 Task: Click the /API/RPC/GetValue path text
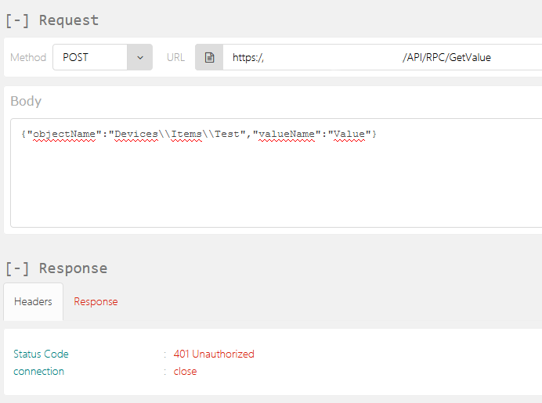[446, 57]
